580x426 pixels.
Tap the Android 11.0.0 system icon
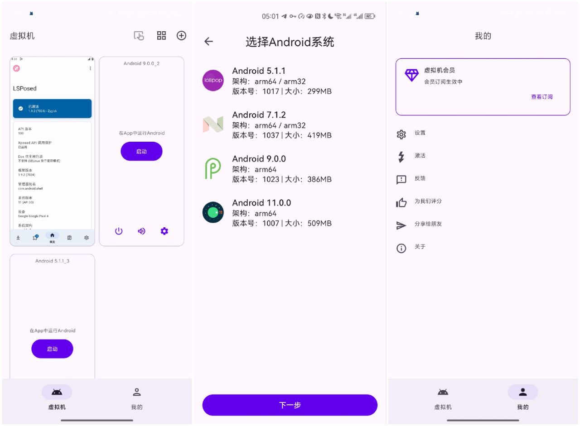(x=213, y=213)
